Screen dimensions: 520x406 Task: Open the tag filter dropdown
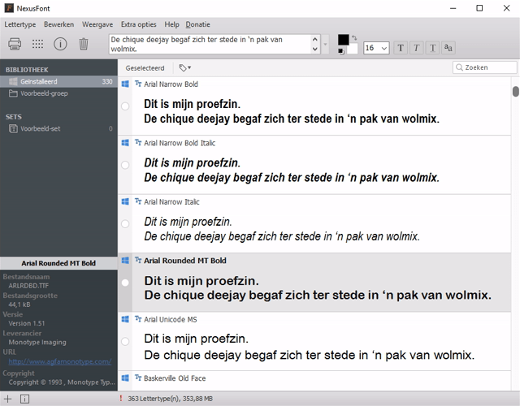click(185, 68)
